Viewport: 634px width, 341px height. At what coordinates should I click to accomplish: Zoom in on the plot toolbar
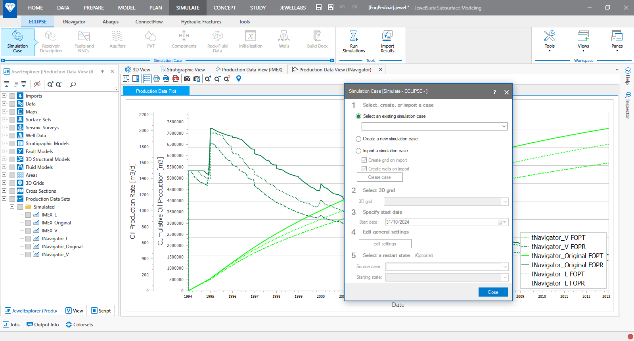coord(208,79)
